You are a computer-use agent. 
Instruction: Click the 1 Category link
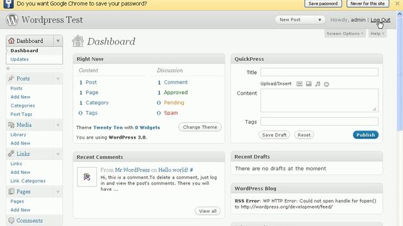click(94, 102)
